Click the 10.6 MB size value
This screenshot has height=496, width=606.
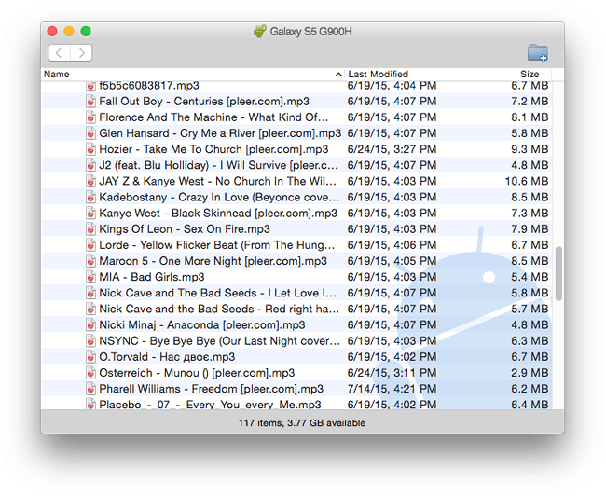pos(527,181)
